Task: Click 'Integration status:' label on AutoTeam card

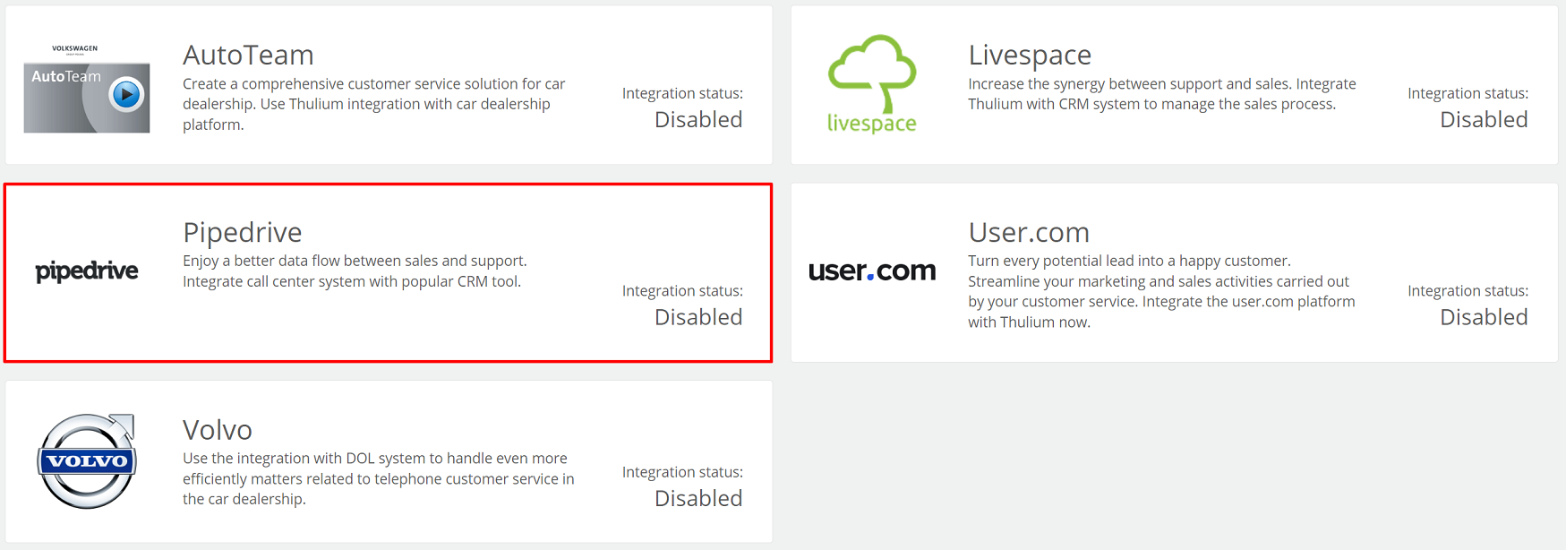Action: pos(682,93)
